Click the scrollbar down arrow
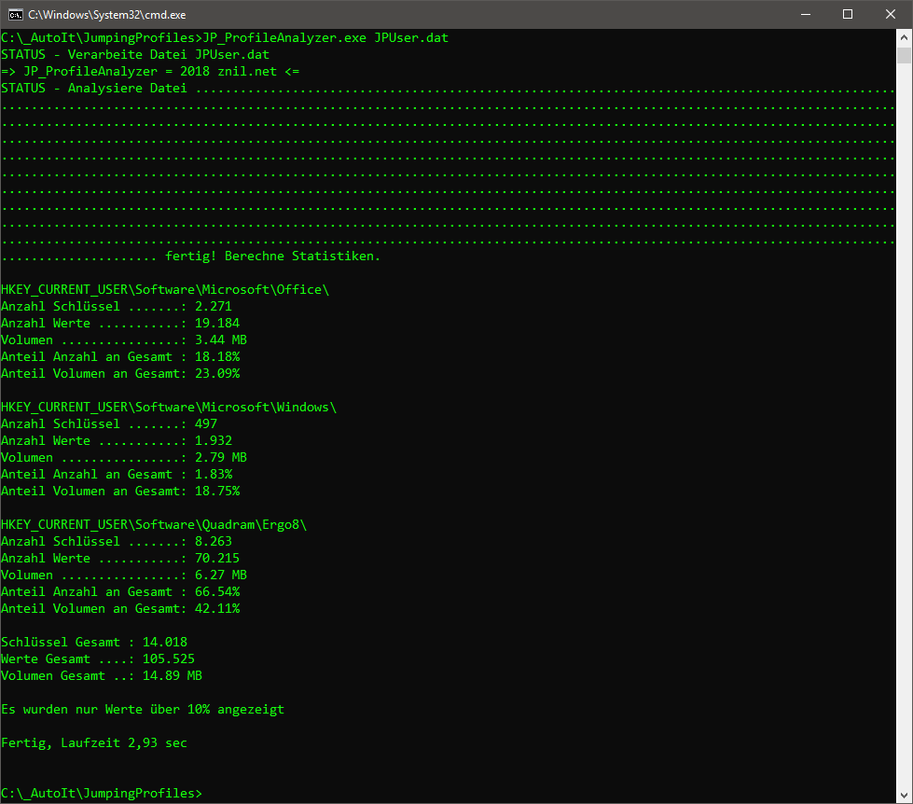 (x=904, y=794)
